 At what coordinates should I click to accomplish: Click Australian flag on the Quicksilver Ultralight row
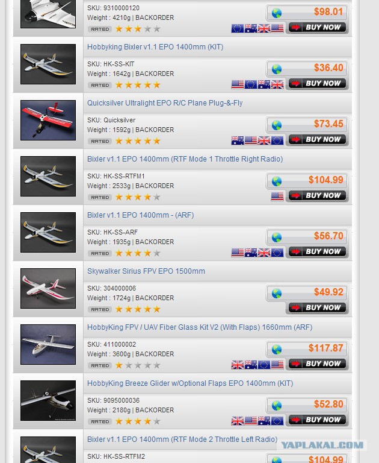coord(238,140)
